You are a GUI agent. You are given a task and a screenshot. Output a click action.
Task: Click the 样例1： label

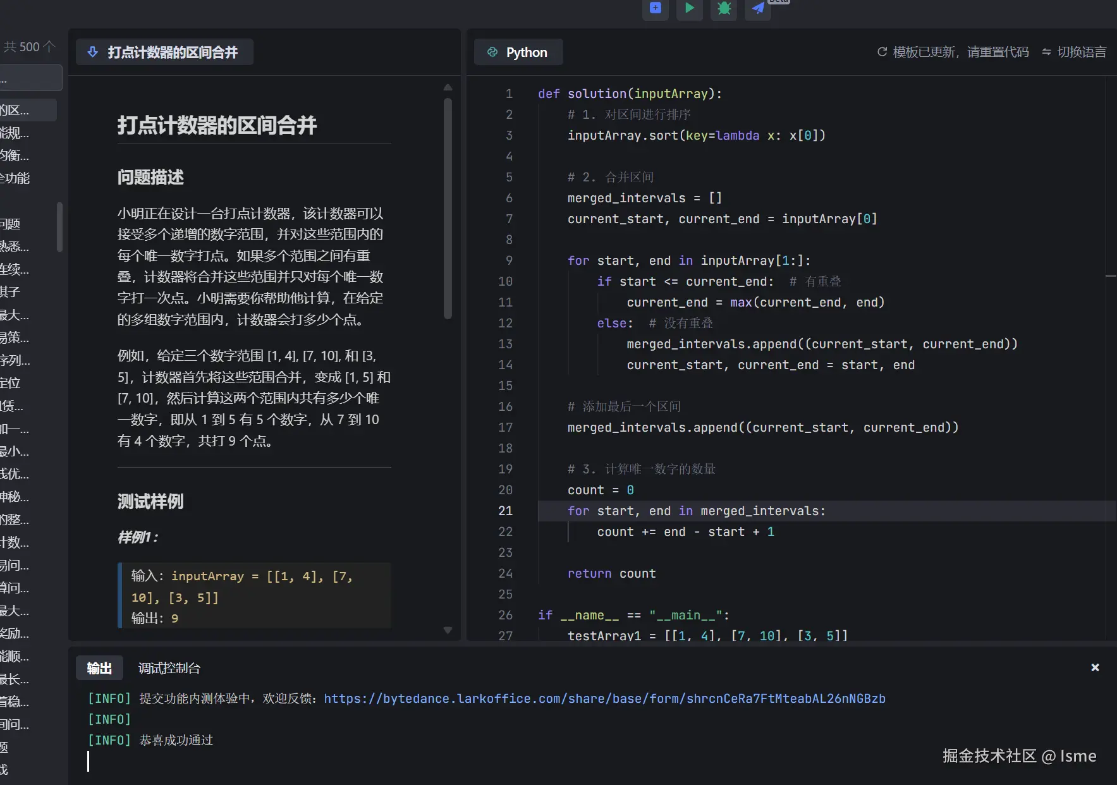(x=138, y=537)
